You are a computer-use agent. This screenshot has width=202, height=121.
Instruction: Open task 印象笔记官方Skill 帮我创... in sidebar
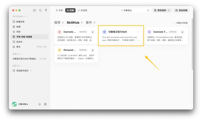[x=29, y=59]
